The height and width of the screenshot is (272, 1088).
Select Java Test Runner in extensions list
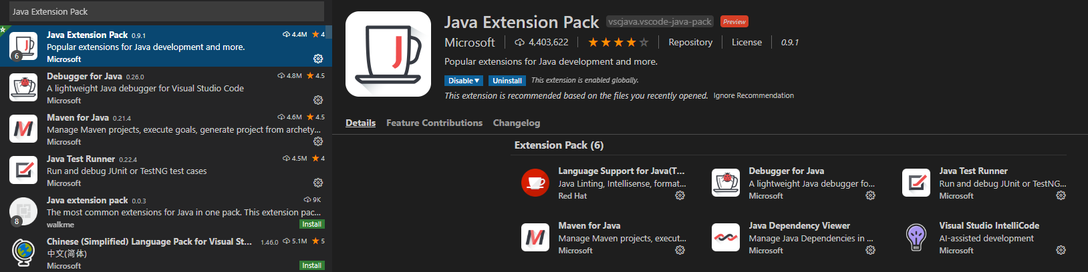tap(166, 170)
